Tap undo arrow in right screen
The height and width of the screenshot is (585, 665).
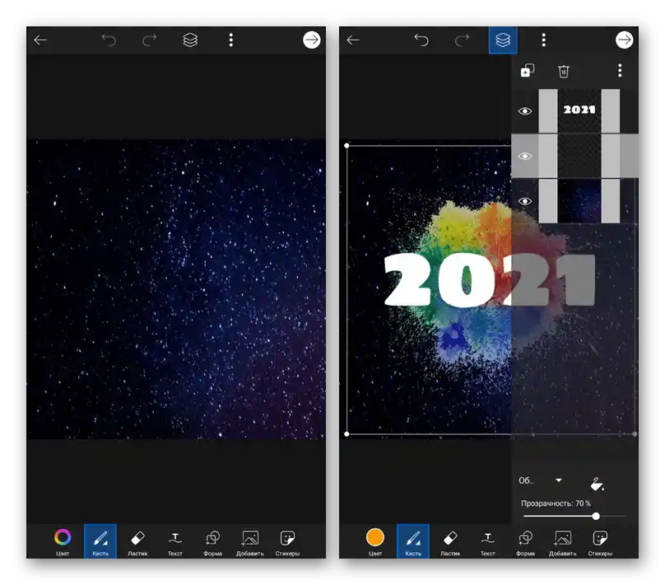421,40
